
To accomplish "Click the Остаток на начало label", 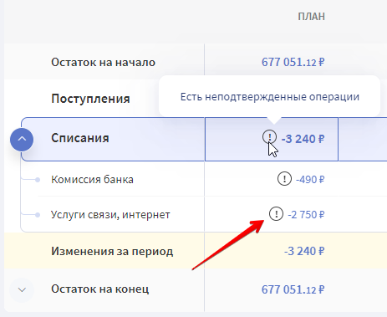I will click(x=103, y=62).
